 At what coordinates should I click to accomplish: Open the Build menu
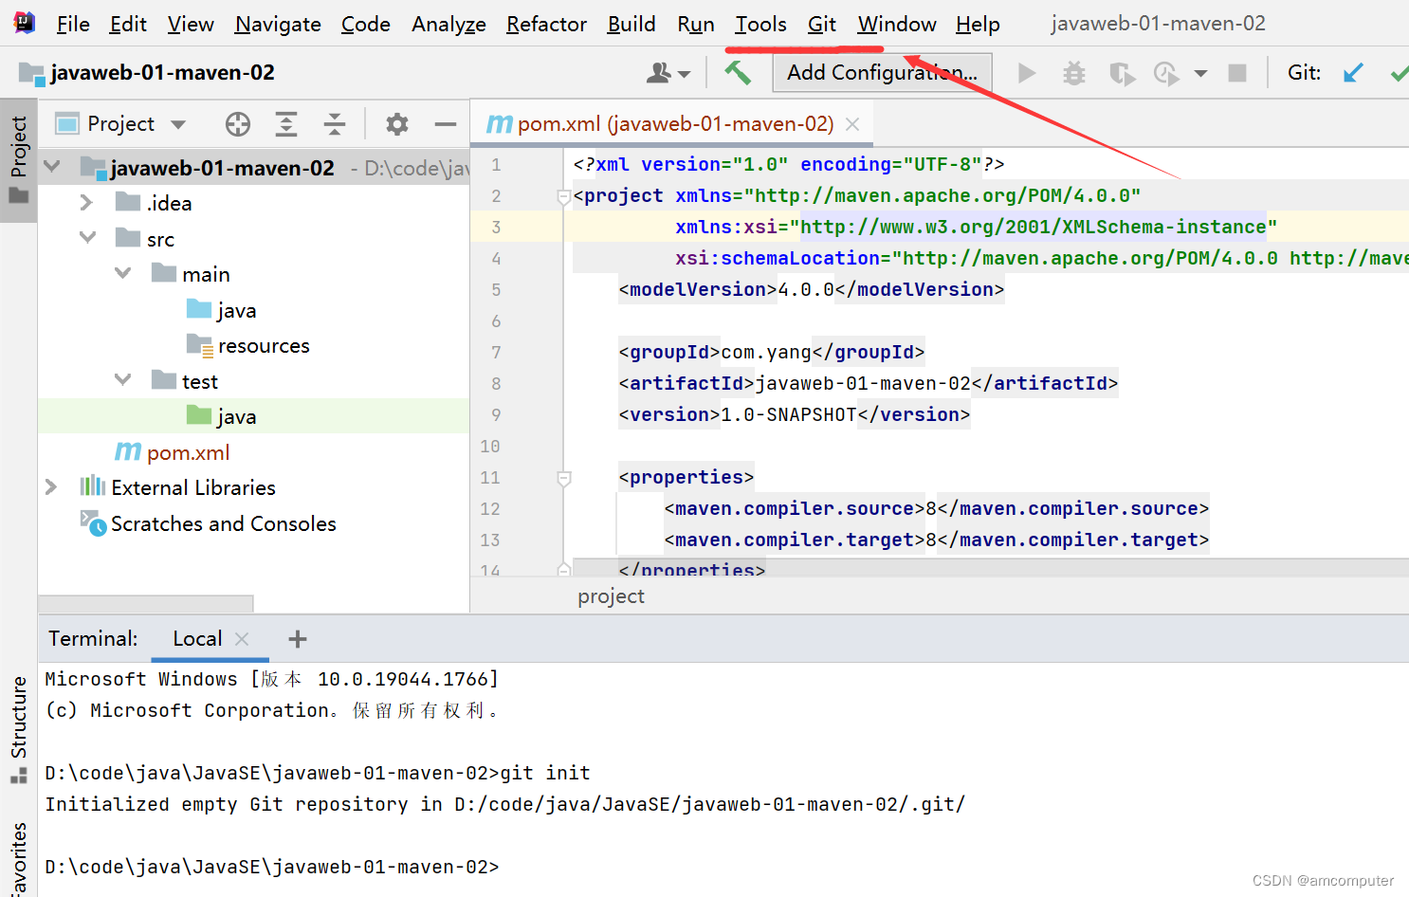pyautogui.click(x=631, y=24)
